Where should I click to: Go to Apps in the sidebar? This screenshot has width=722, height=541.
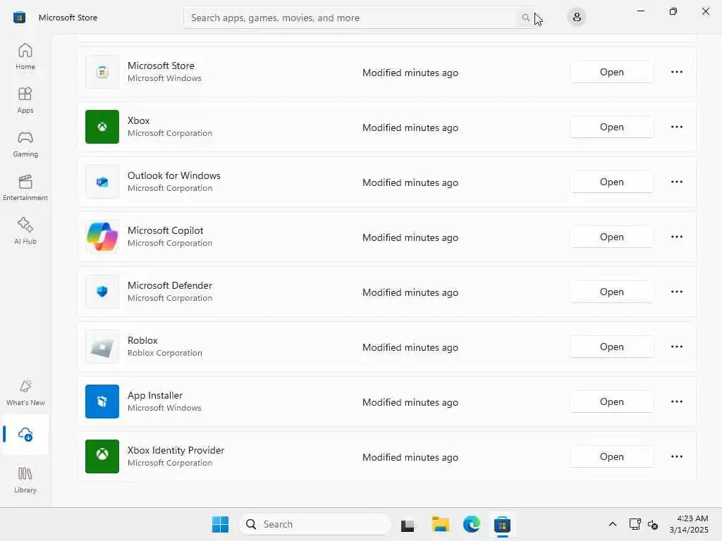pos(25,100)
